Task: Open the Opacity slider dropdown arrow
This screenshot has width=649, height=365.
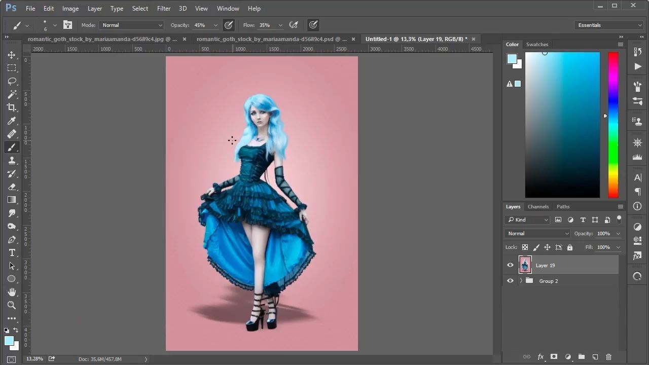Action: [x=215, y=25]
